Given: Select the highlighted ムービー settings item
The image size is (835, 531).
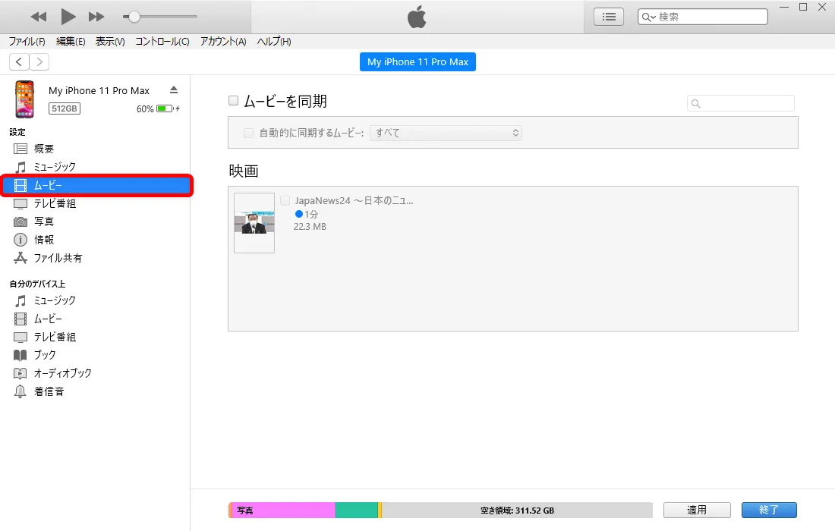Looking at the screenshot, I should tap(96, 185).
